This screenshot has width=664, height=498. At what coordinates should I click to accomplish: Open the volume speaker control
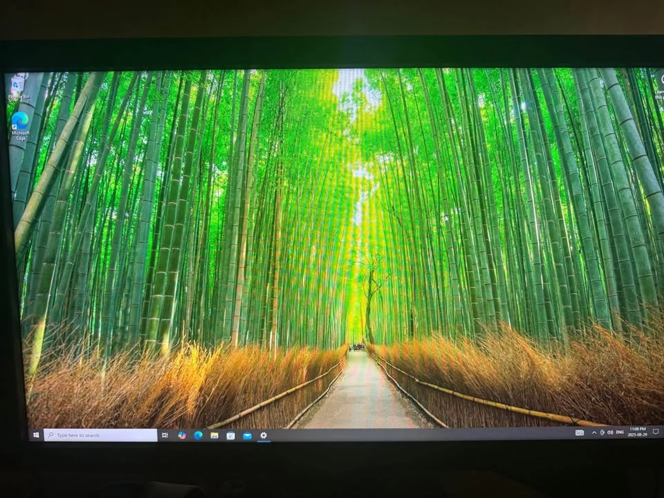[610, 432]
